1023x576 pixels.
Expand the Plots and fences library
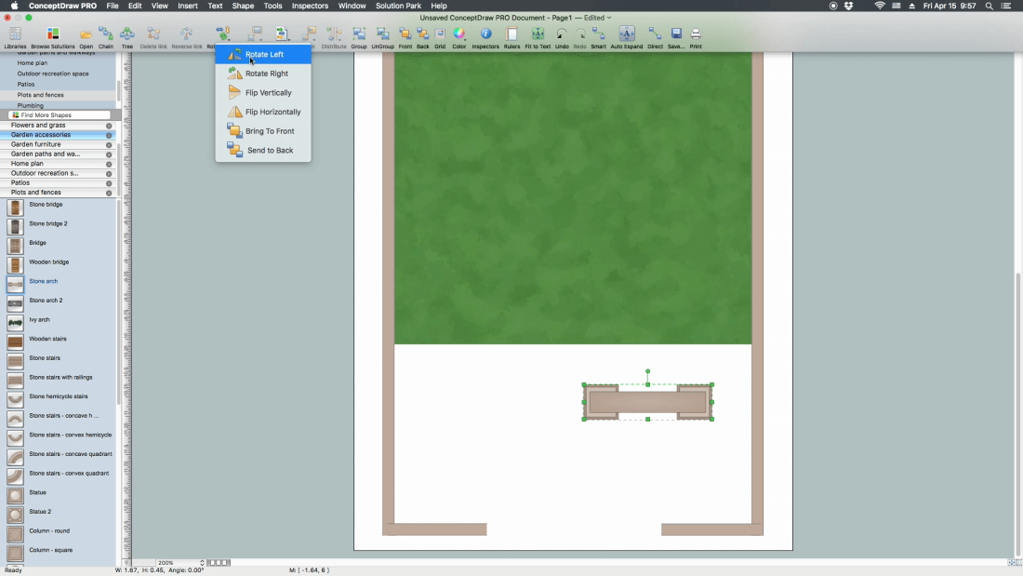click(x=36, y=193)
